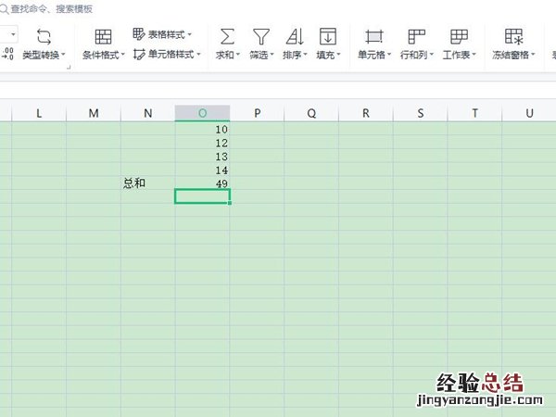Click the sum cell showing 49

(202, 183)
